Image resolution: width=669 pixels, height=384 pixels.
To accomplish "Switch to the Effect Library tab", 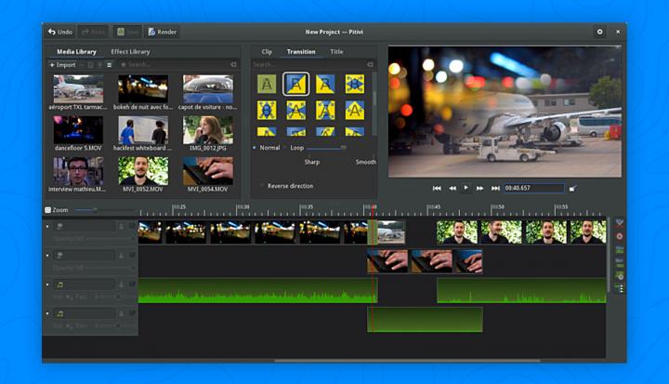I will [x=130, y=52].
